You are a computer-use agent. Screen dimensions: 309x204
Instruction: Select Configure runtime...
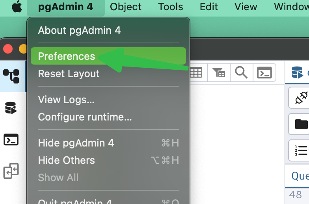[x=108, y=117]
